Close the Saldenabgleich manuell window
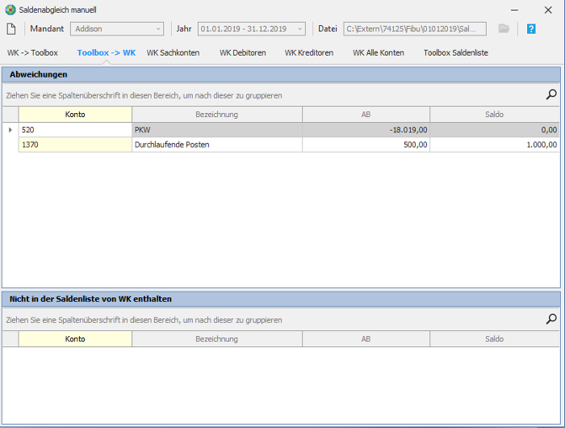 coord(548,10)
